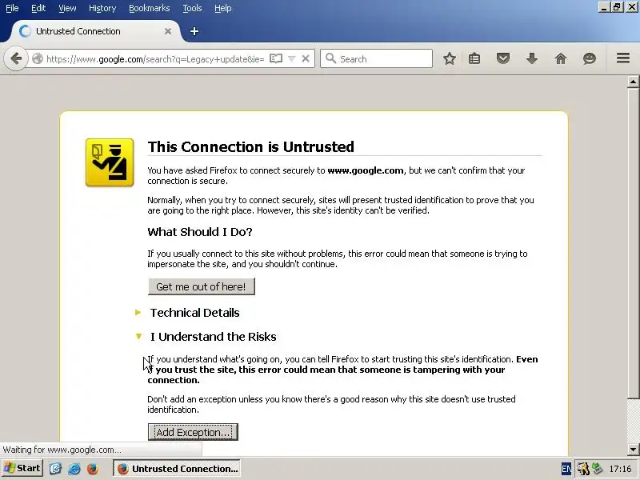Click the What Should I Do? heading
640x480 pixels.
click(x=200, y=232)
